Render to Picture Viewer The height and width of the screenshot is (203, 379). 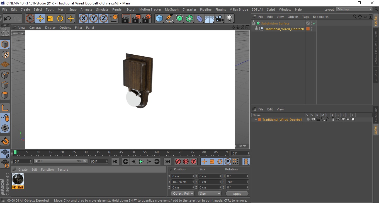coord(137,19)
